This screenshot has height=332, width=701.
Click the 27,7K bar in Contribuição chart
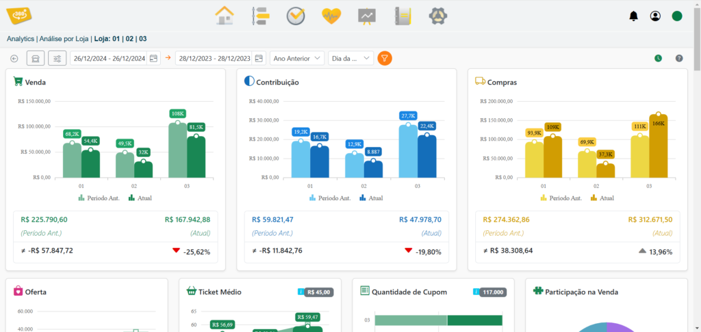[408, 151]
